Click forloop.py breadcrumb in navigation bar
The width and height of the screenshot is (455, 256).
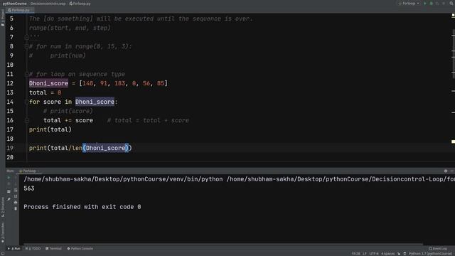click(80, 4)
